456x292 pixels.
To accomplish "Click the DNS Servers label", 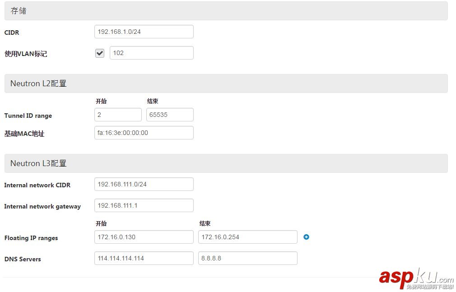I will 23,259.
